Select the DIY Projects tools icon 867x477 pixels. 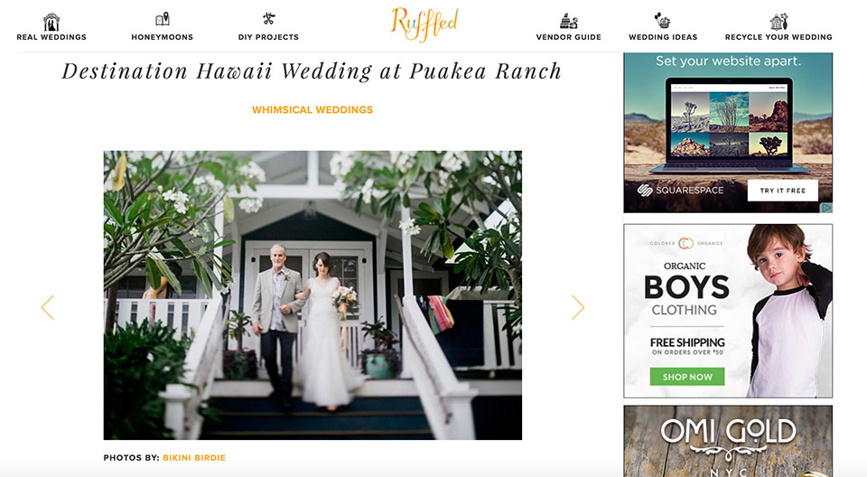269,19
